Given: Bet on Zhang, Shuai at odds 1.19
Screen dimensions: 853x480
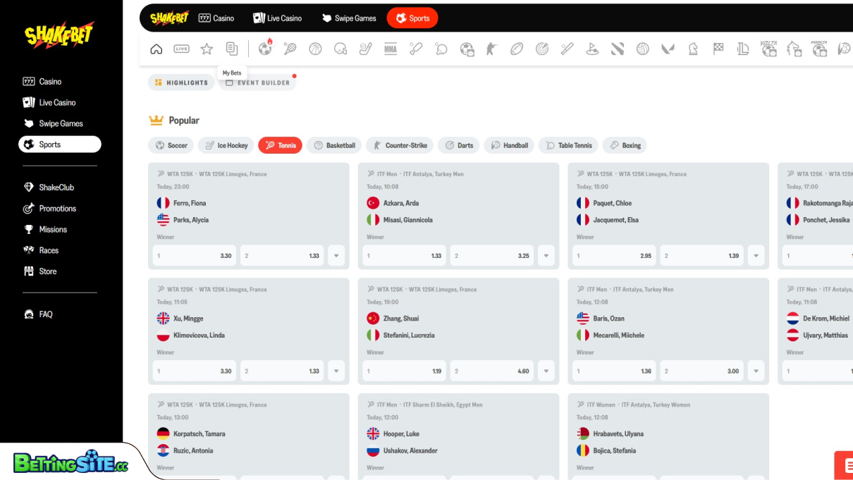Looking at the screenshot, I should click(404, 371).
